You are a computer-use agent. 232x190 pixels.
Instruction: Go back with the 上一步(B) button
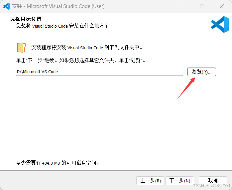click(x=151, y=181)
